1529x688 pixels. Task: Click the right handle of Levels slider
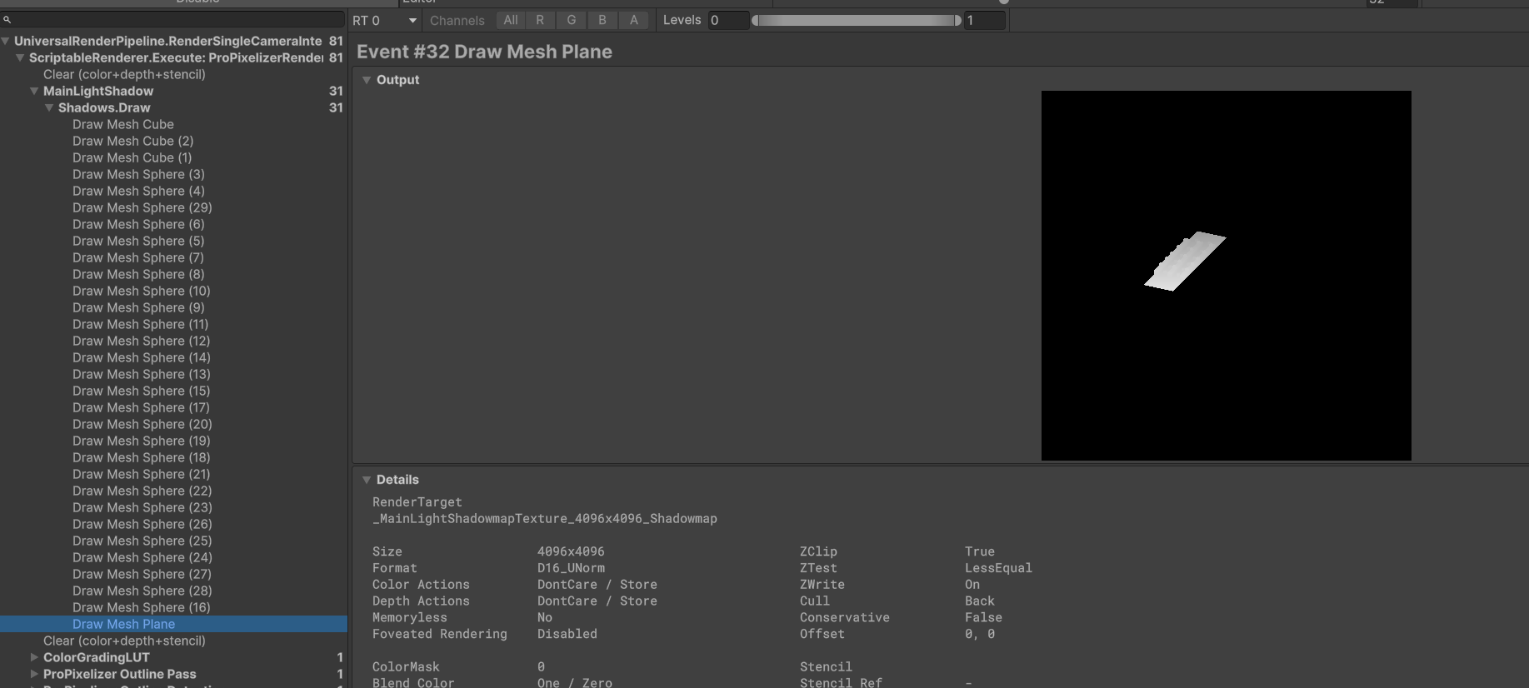957,20
